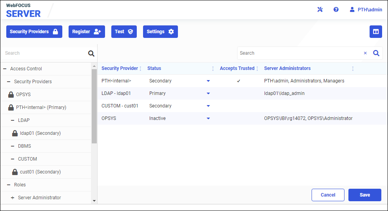This screenshot has height=211, width=388.
Task: Click the tree scrollbar up arrow
Action: pyautogui.click(x=94, y=66)
